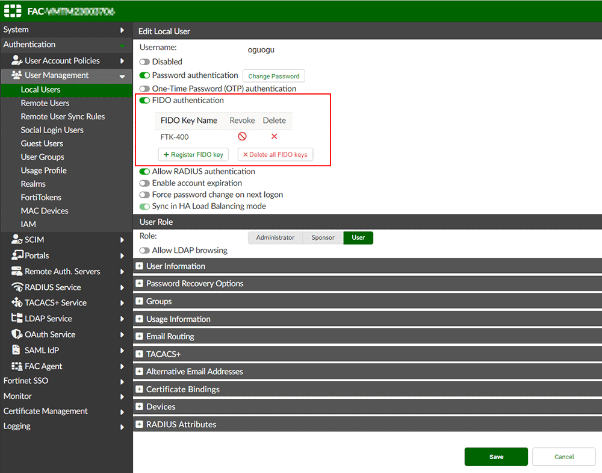Click the Portals sidebar icon

pos(17,255)
